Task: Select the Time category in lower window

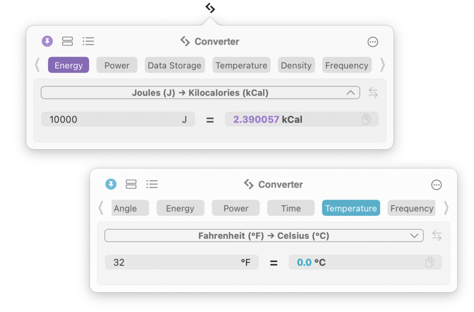Action: click(291, 208)
